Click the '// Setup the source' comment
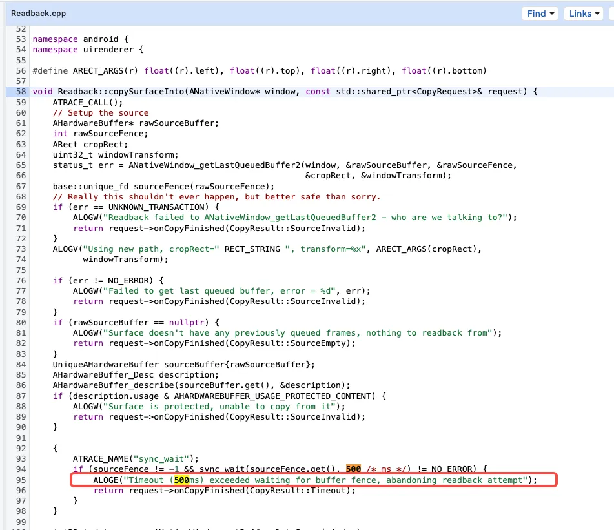The width and height of the screenshot is (614, 530). (x=101, y=113)
